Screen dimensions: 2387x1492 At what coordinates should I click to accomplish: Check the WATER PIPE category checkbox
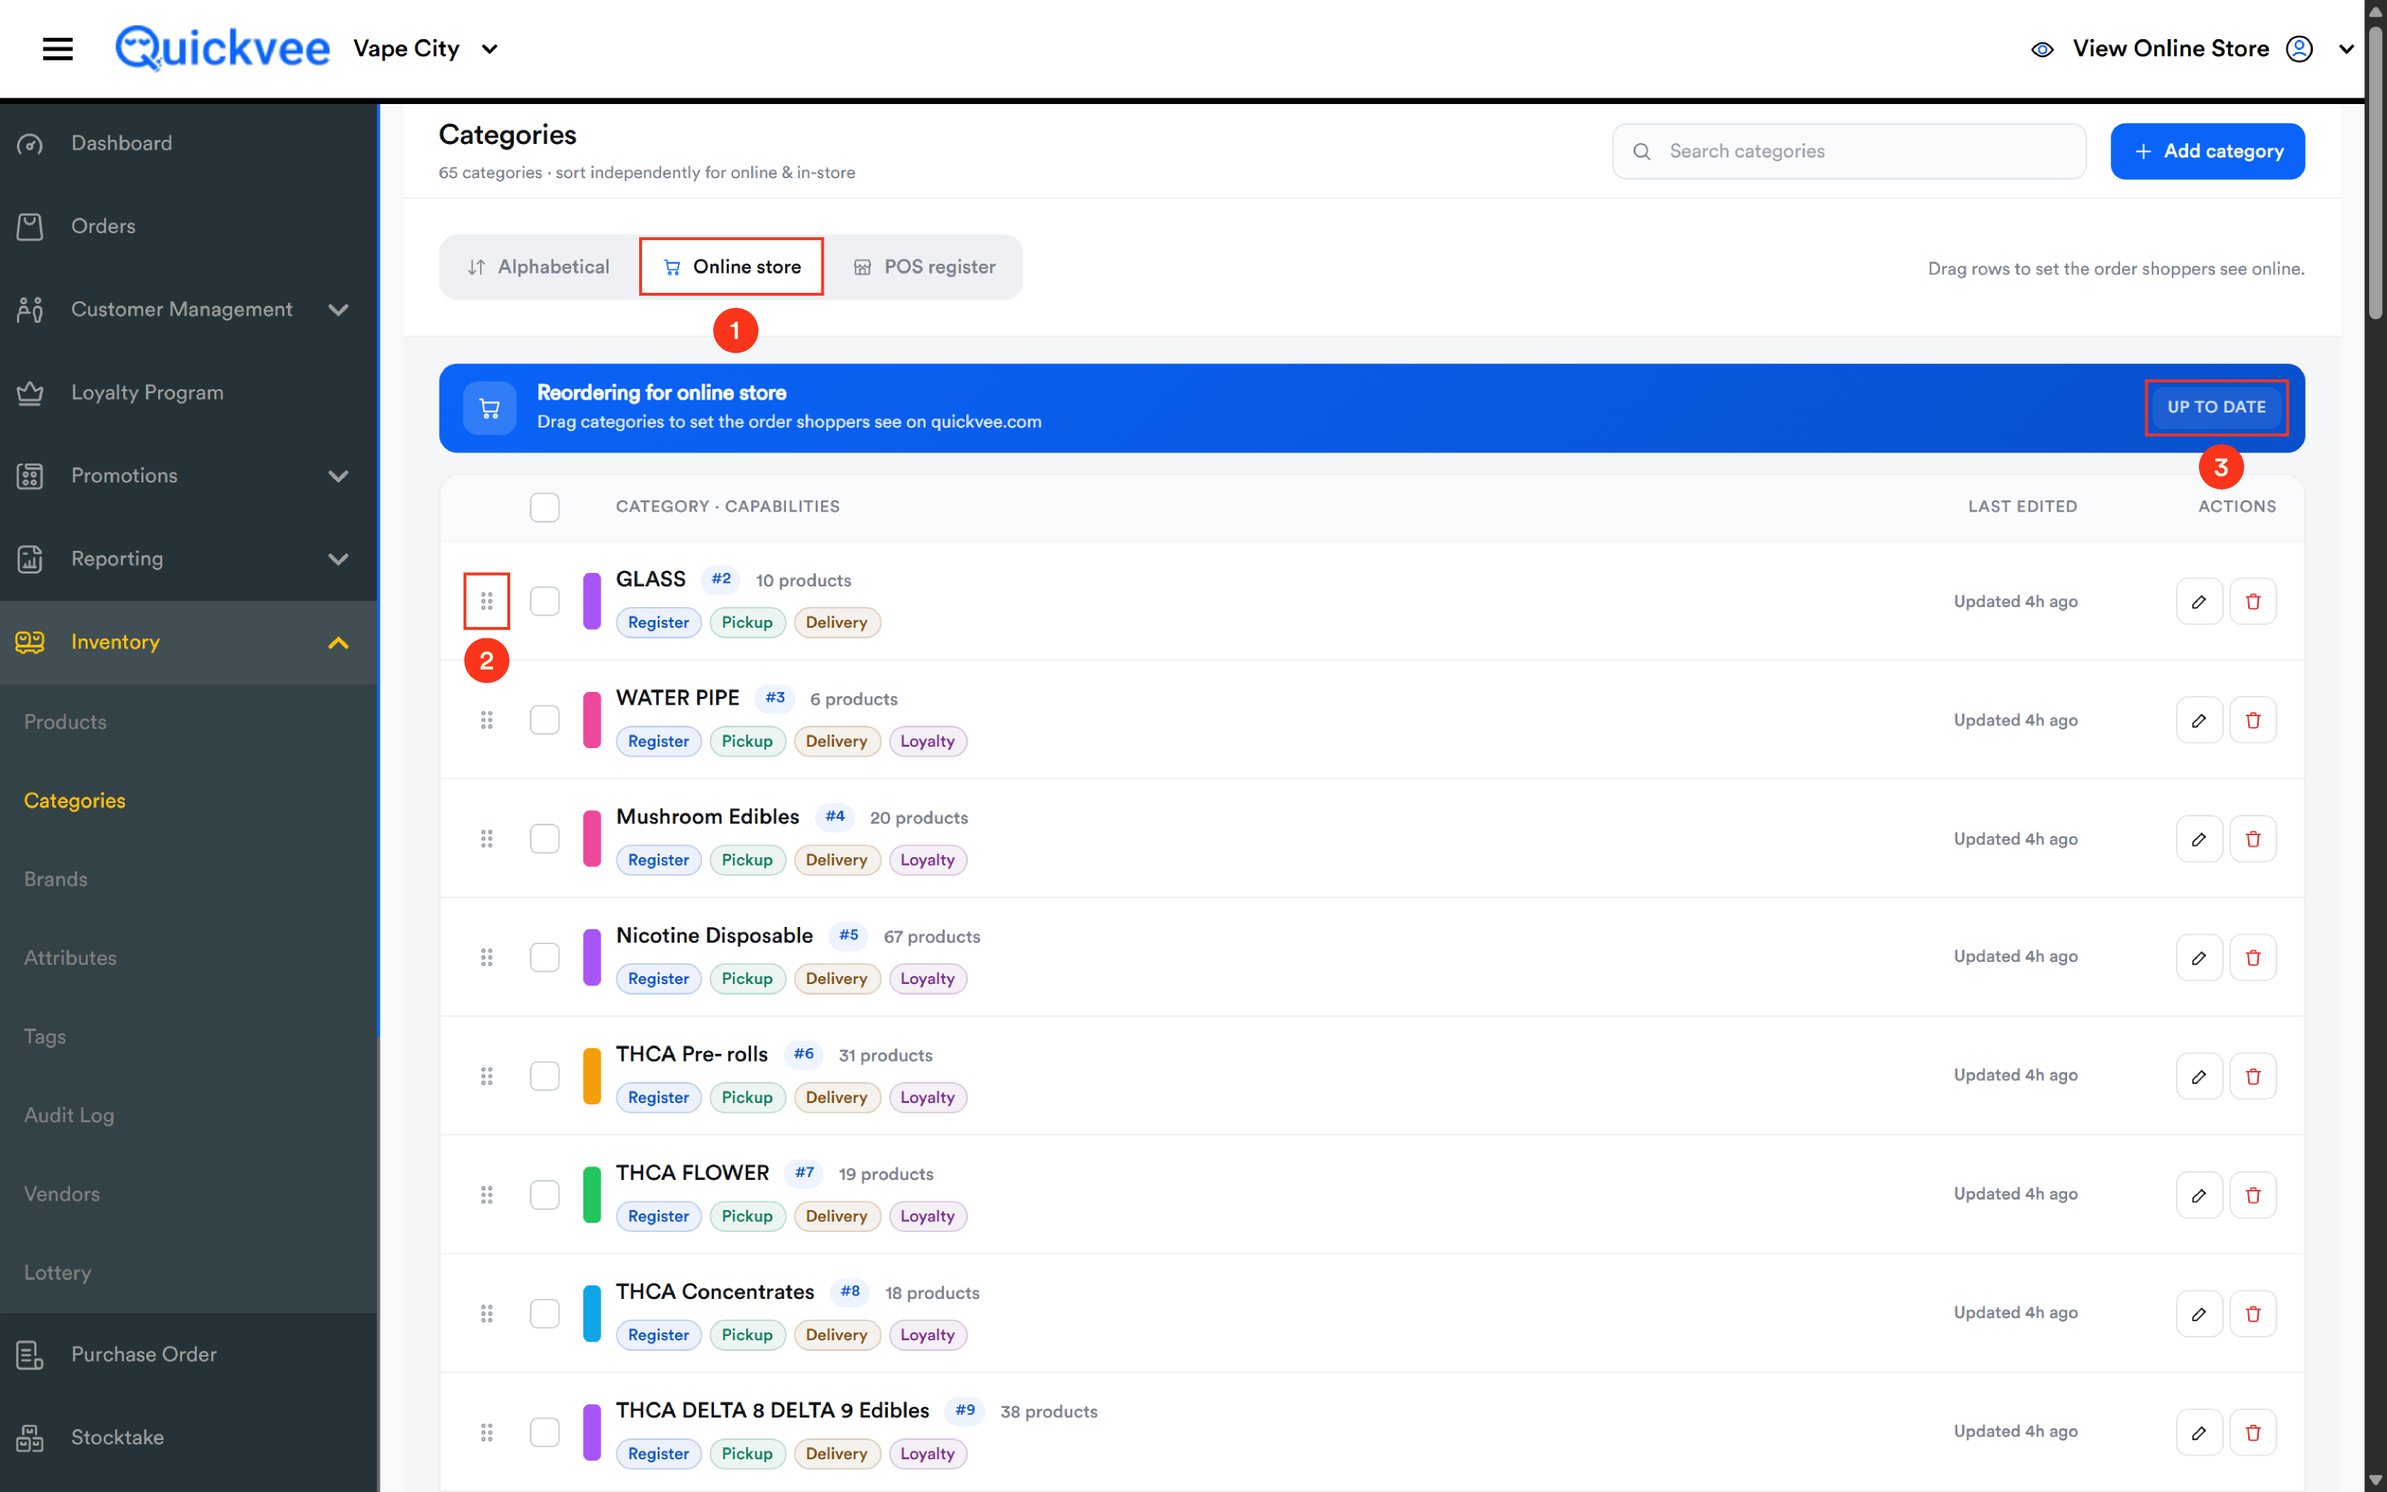tap(544, 720)
